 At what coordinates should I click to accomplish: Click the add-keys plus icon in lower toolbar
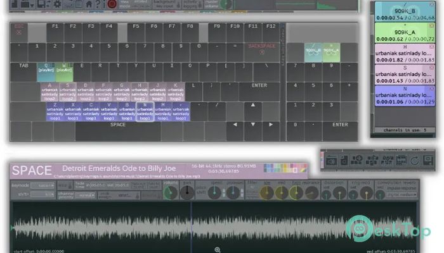click(356, 161)
